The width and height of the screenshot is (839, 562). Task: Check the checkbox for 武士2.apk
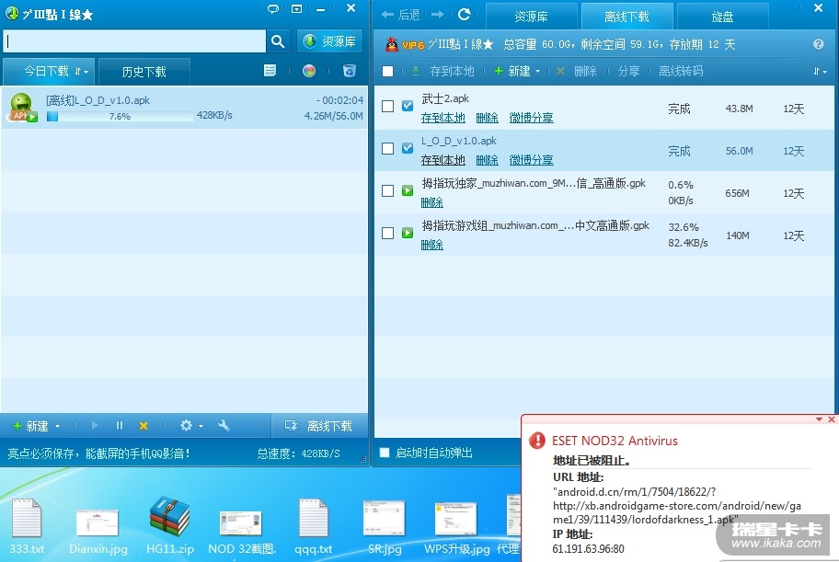388,106
